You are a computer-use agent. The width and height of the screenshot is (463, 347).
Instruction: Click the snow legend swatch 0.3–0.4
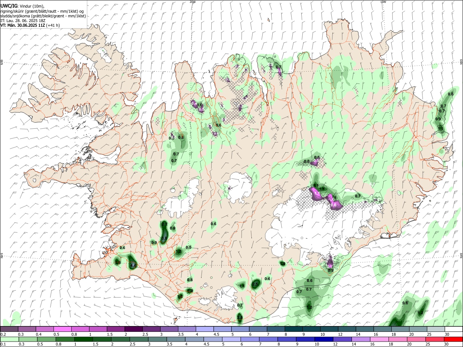point(27,329)
